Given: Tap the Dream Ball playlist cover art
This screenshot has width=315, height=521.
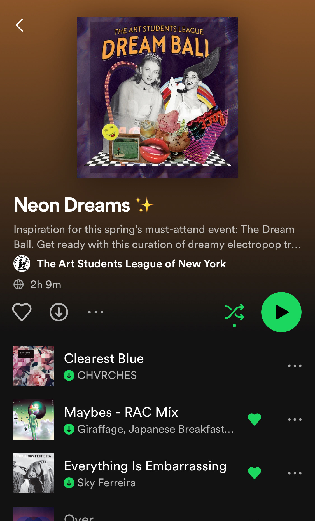Looking at the screenshot, I should coord(157,97).
